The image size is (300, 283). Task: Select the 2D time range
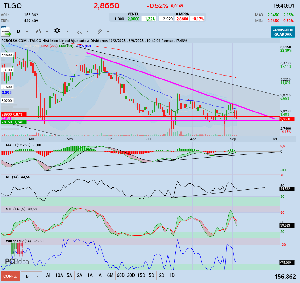[162, 275]
